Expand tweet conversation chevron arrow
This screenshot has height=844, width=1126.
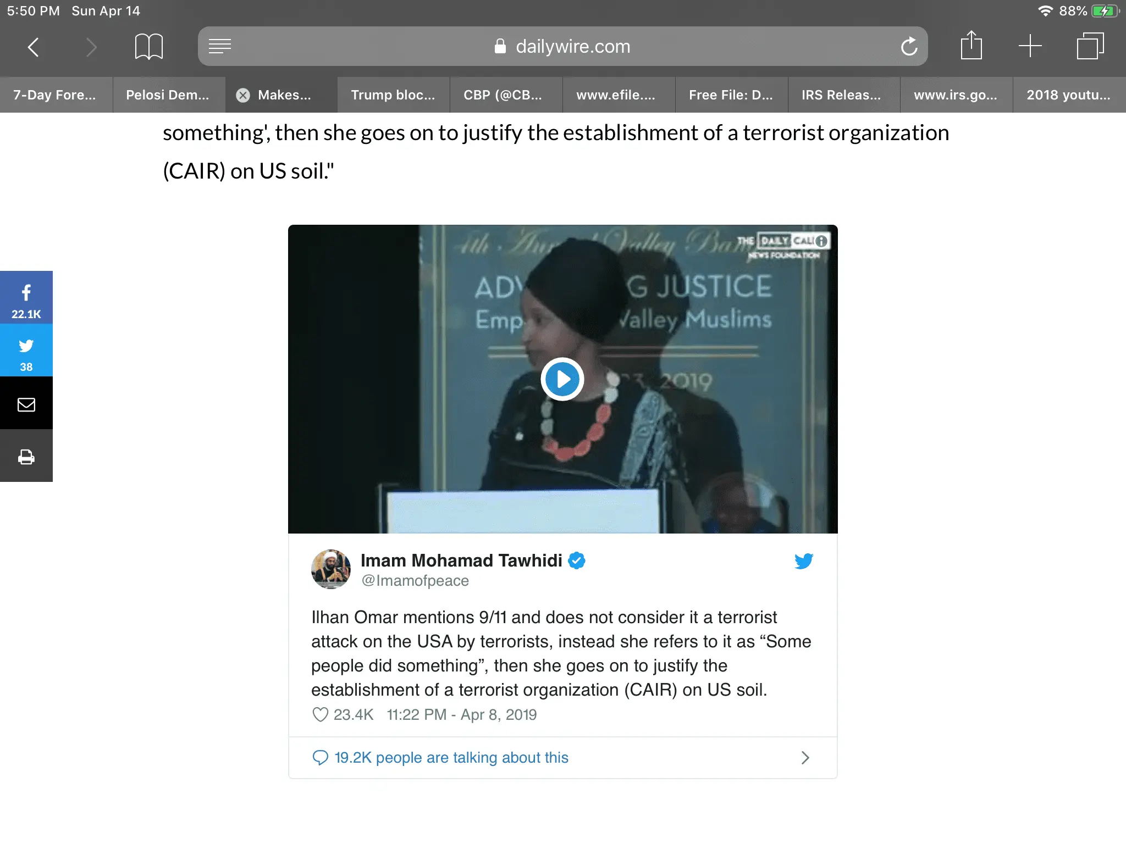tap(805, 758)
